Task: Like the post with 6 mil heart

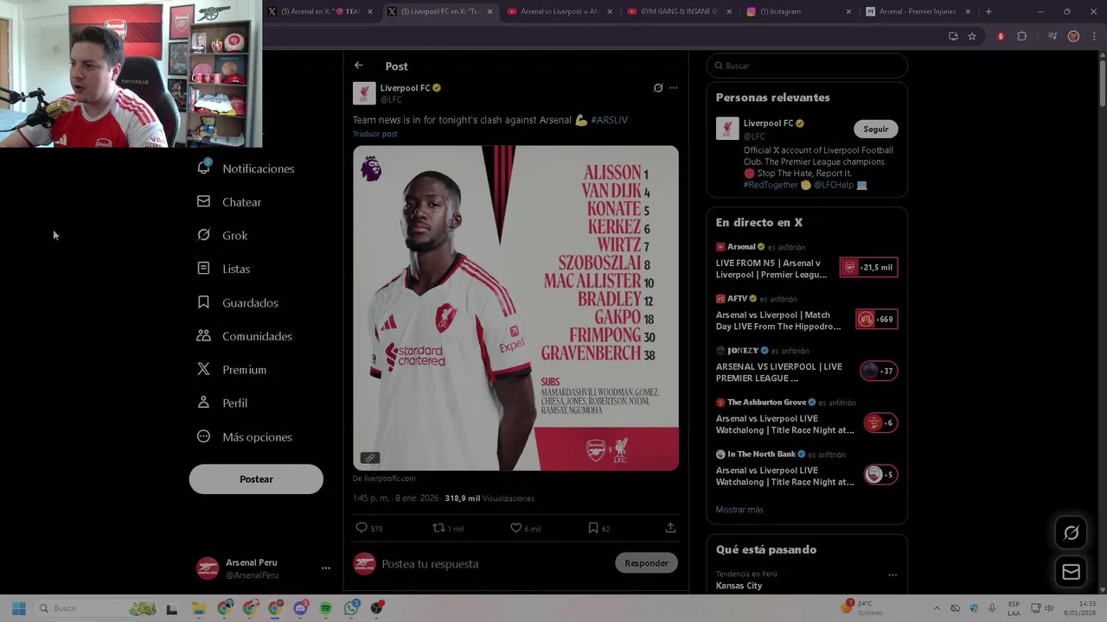Action: click(515, 528)
